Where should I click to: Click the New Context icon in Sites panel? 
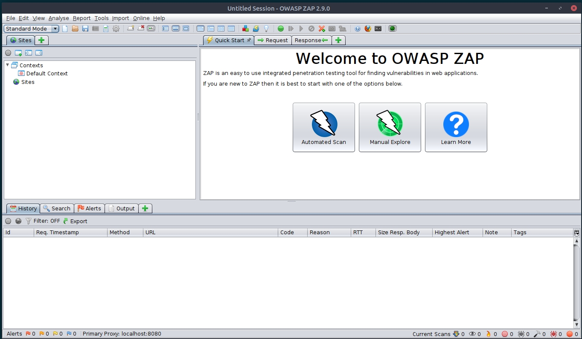(x=18, y=53)
